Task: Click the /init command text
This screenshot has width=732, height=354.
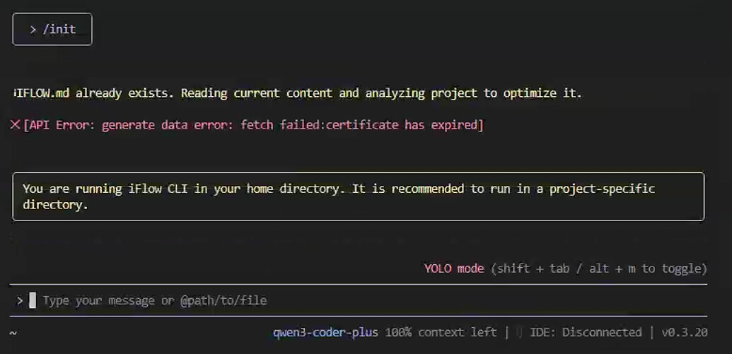Action: coord(59,30)
